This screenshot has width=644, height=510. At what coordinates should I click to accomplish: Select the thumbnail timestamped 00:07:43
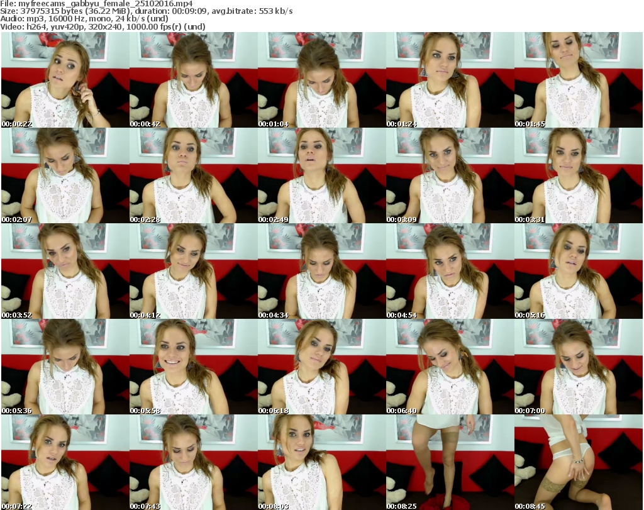pos(194,462)
